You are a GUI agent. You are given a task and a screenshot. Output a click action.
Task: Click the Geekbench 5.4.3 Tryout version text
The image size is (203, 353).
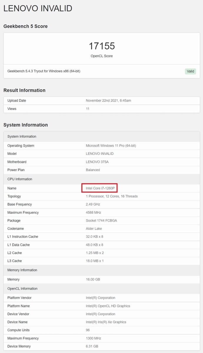coord(44,71)
